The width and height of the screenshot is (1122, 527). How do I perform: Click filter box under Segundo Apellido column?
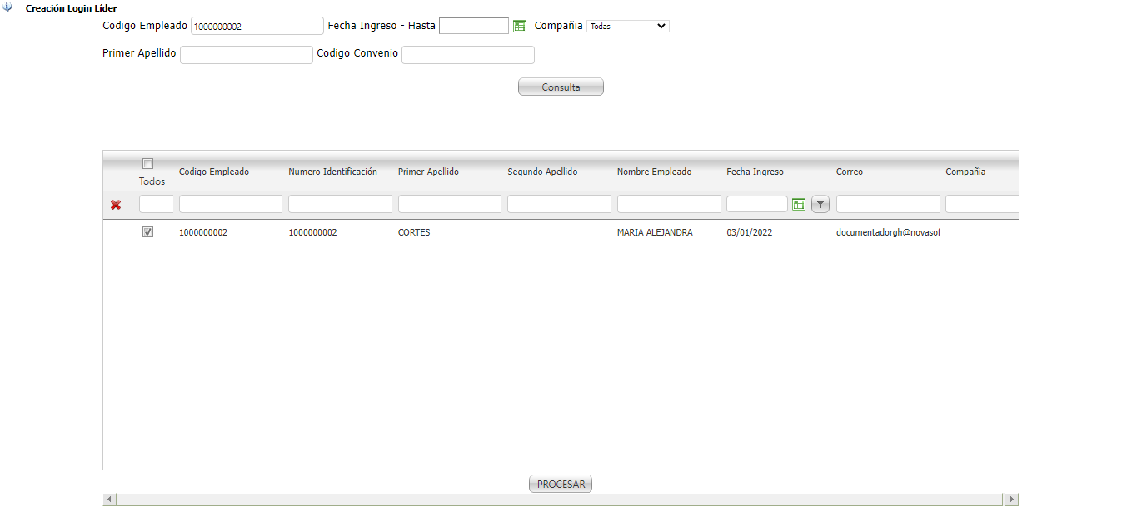pyautogui.click(x=560, y=204)
